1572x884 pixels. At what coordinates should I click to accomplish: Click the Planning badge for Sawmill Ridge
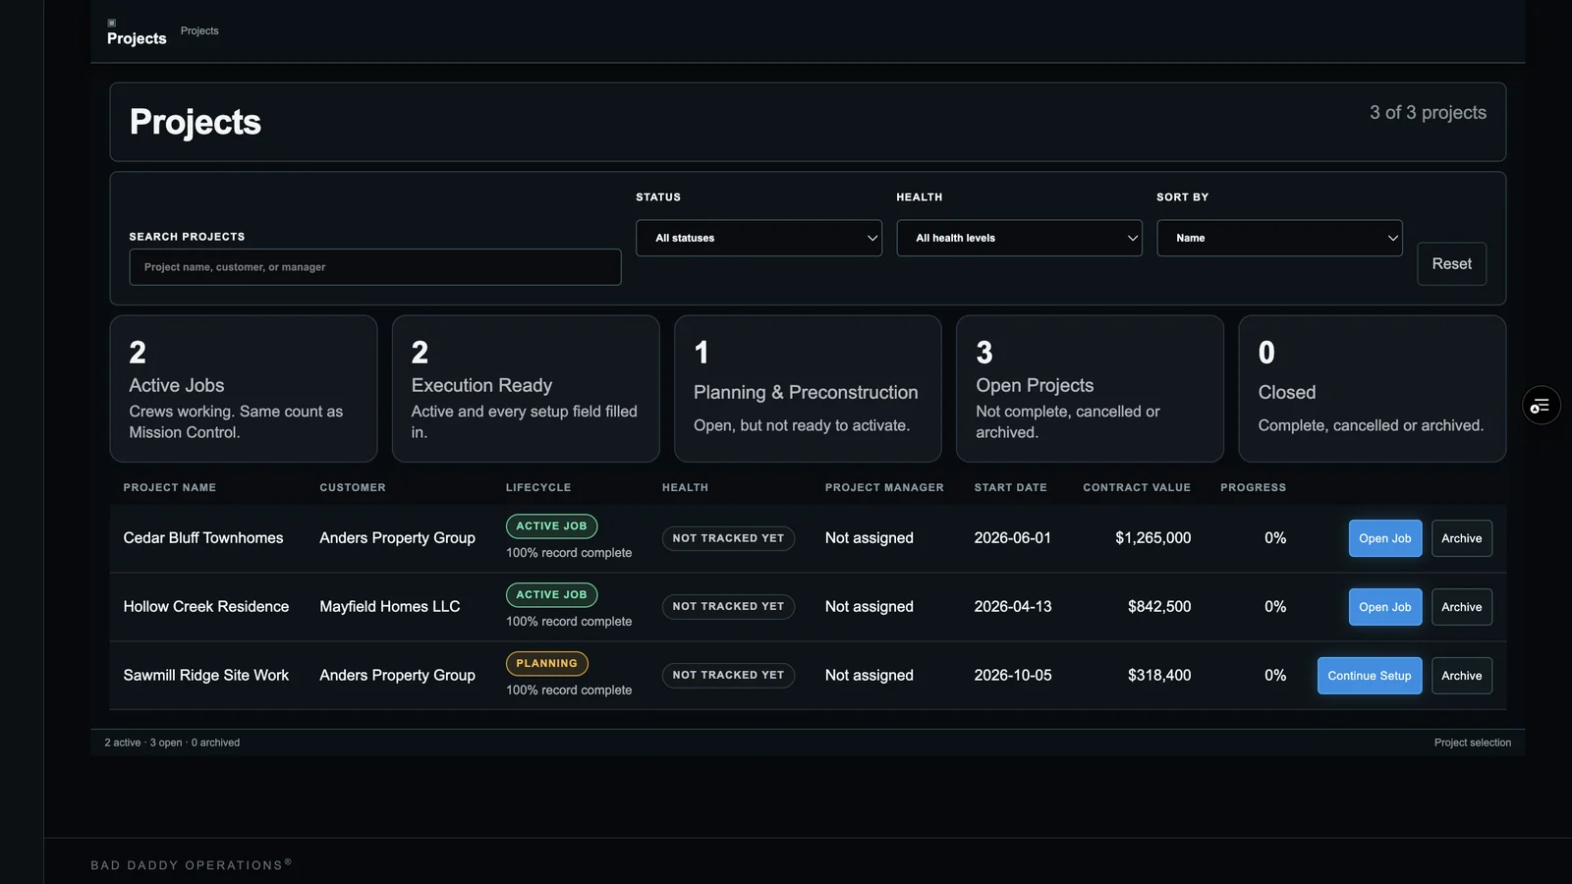coord(547,664)
